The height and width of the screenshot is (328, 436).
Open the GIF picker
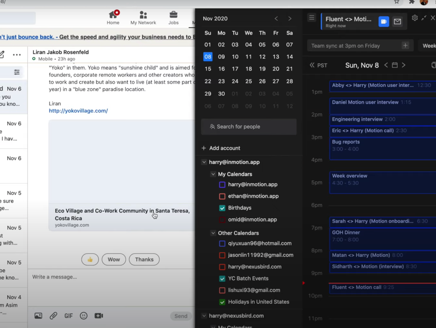(68, 316)
